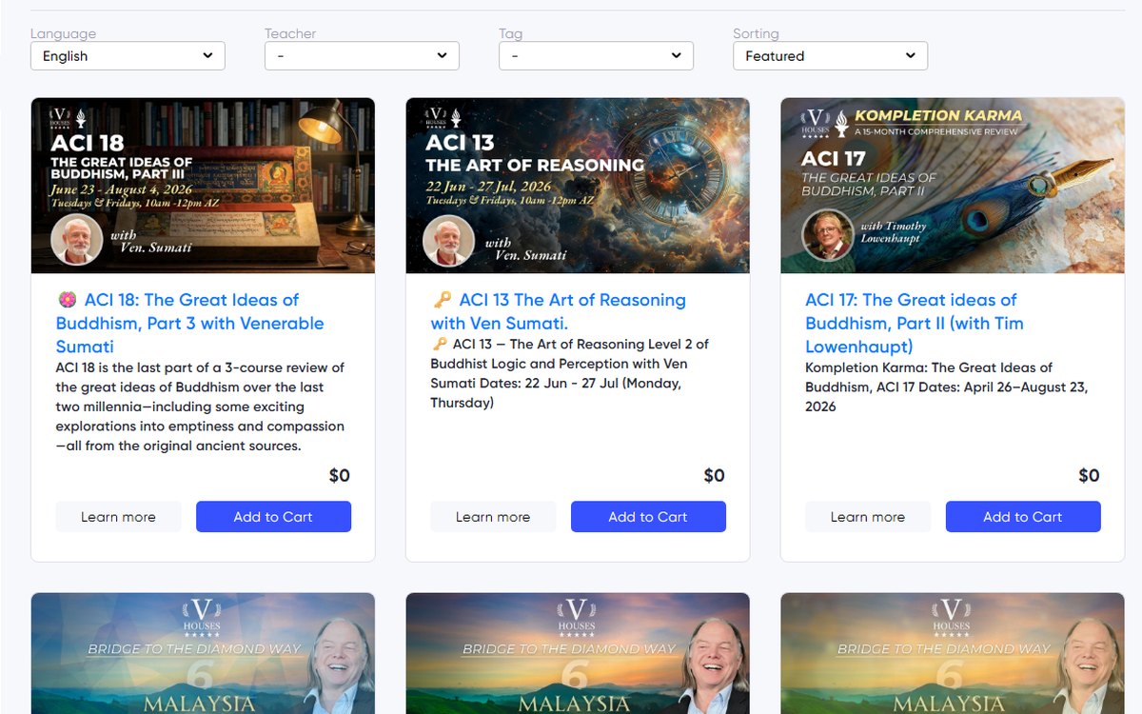Click Ven. Sumati portrait on ACI 13 banner

click(x=448, y=240)
